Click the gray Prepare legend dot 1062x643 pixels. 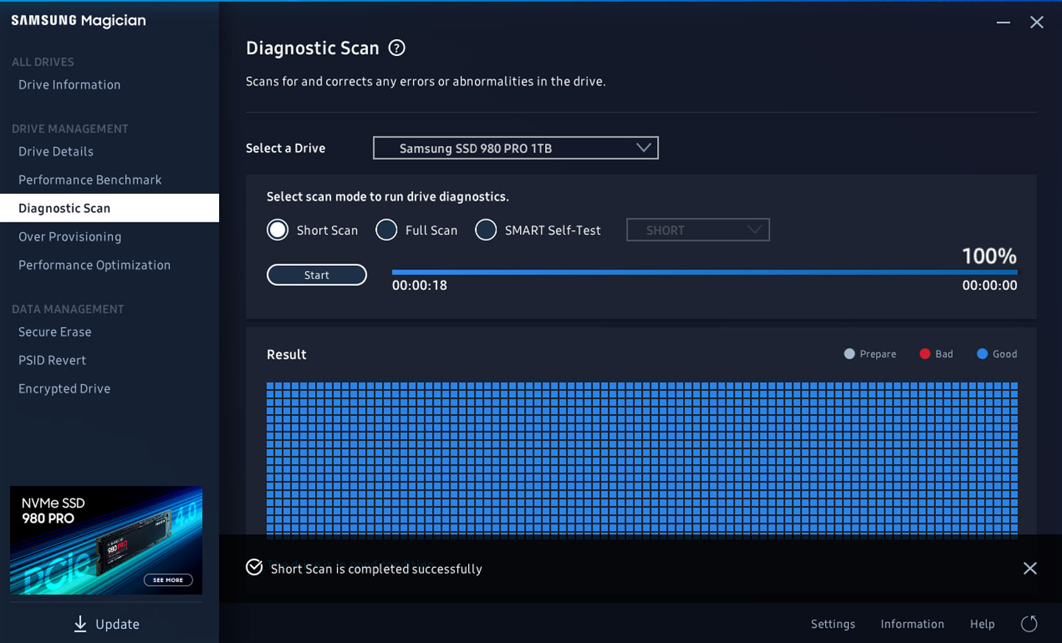[x=850, y=354]
